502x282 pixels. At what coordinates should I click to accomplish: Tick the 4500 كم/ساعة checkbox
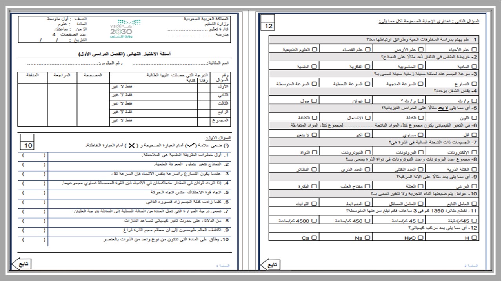(x=315, y=221)
